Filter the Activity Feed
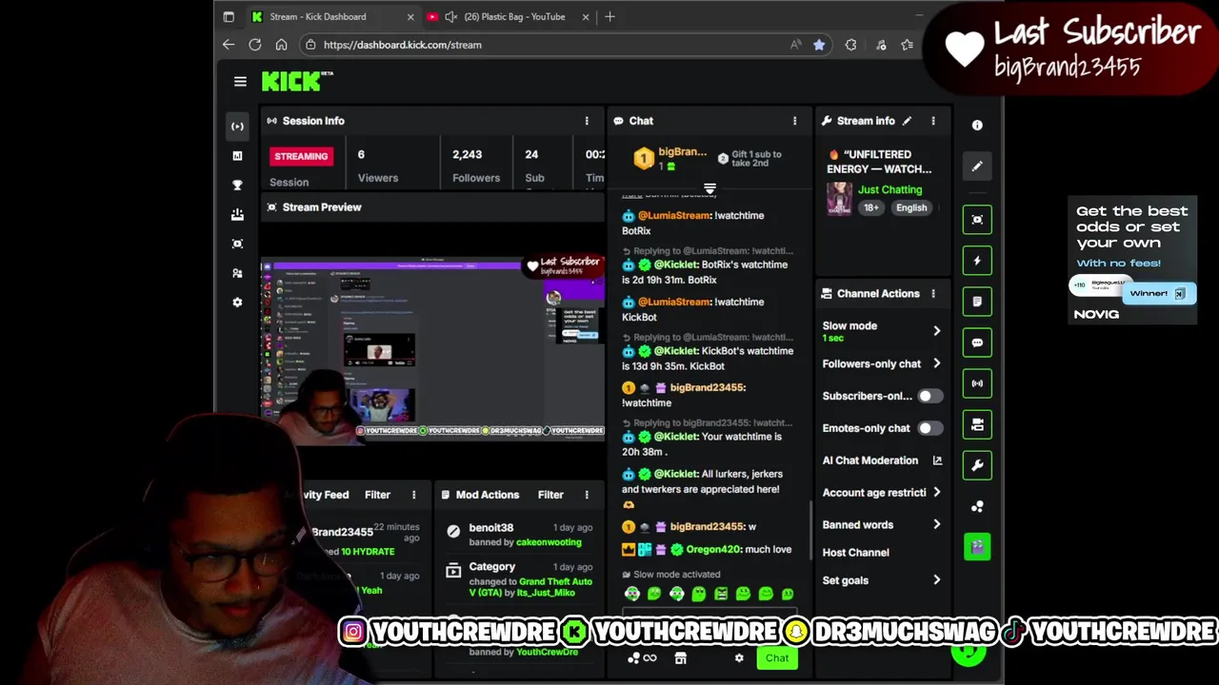Viewport: 1219px width, 685px height. 377,495
